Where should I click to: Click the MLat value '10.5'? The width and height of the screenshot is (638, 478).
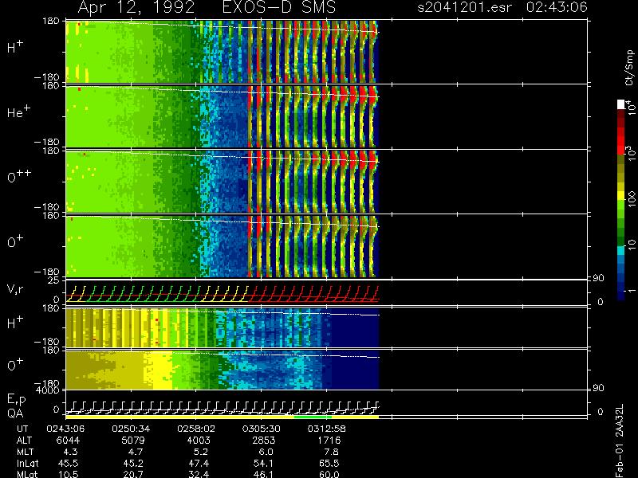(69, 474)
